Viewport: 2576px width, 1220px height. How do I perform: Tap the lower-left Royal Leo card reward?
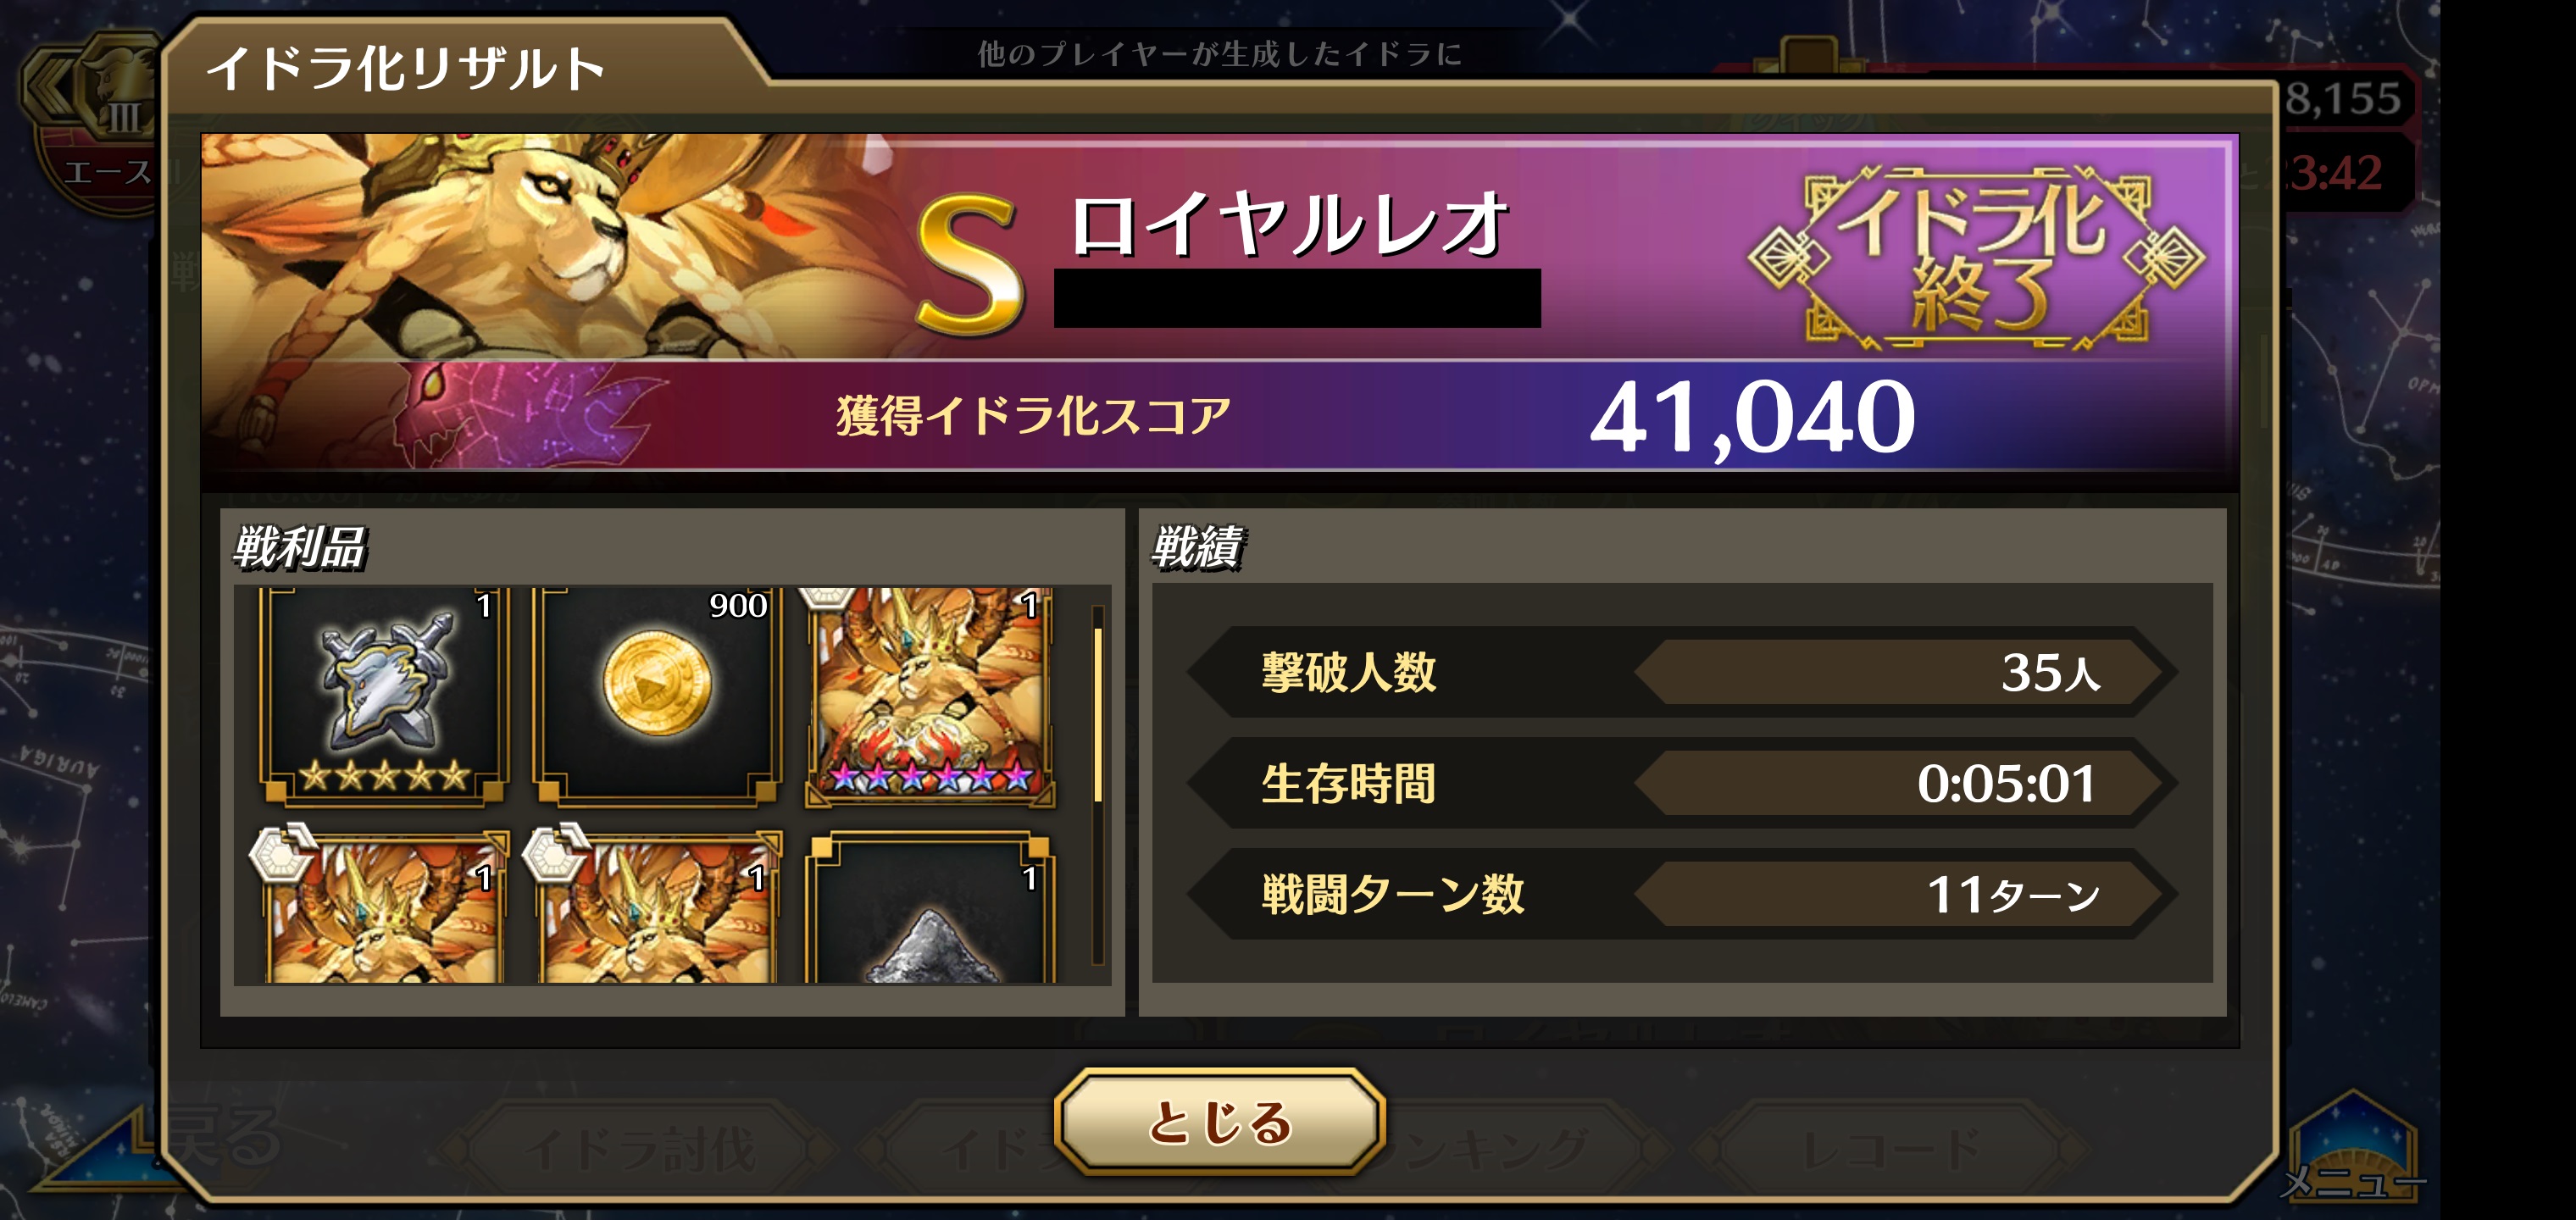pos(384,905)
